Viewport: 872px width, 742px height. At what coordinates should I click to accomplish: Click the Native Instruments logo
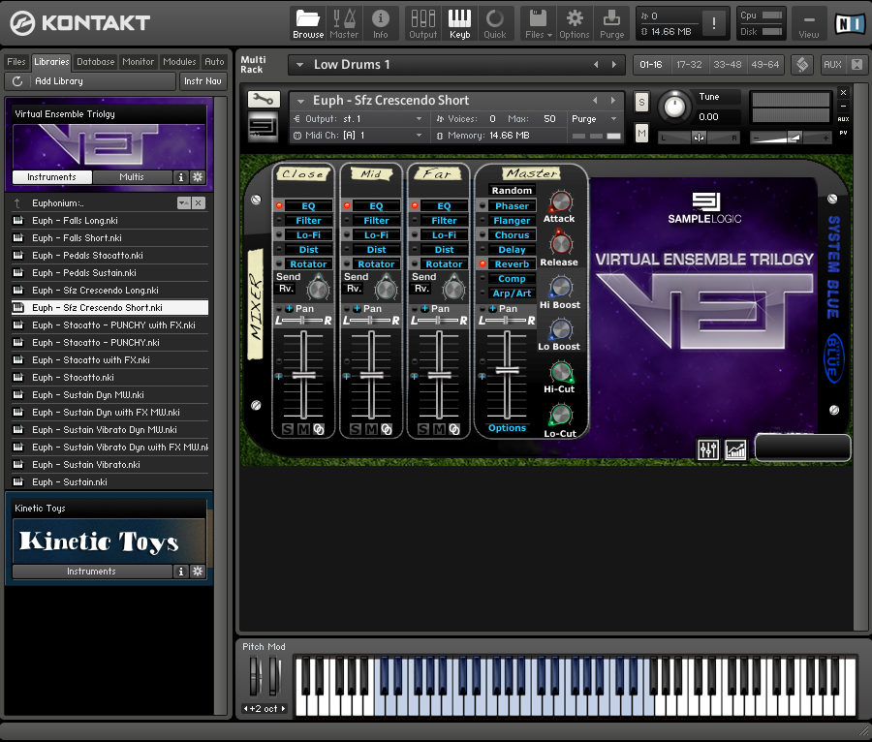[x=849, y=23]
